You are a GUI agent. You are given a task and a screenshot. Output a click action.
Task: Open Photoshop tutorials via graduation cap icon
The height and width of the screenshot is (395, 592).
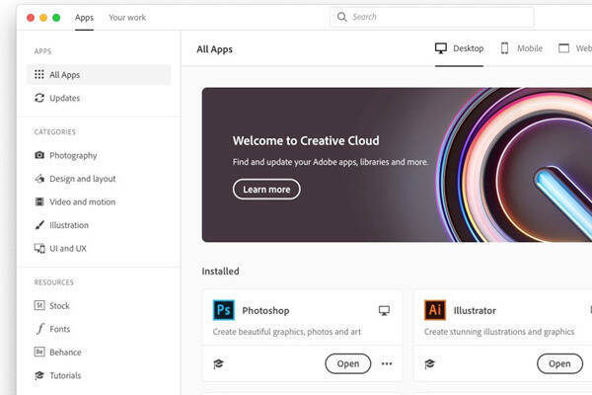pos(218,363)
